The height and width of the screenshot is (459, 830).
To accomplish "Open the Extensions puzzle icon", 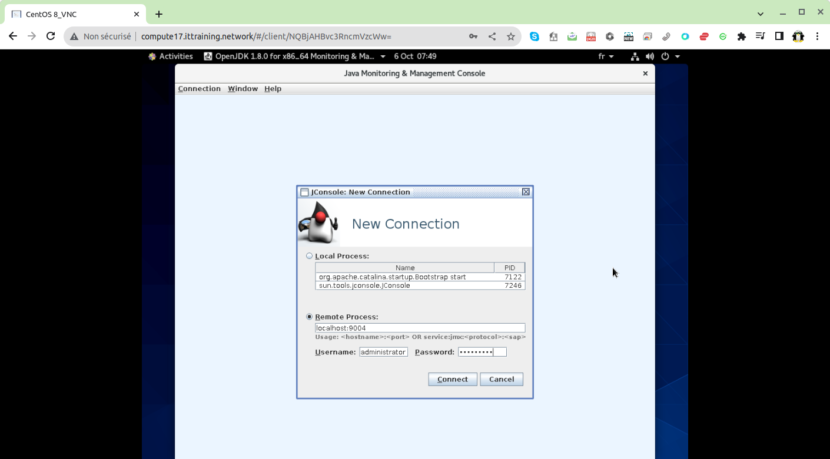I will coord(742,36).
